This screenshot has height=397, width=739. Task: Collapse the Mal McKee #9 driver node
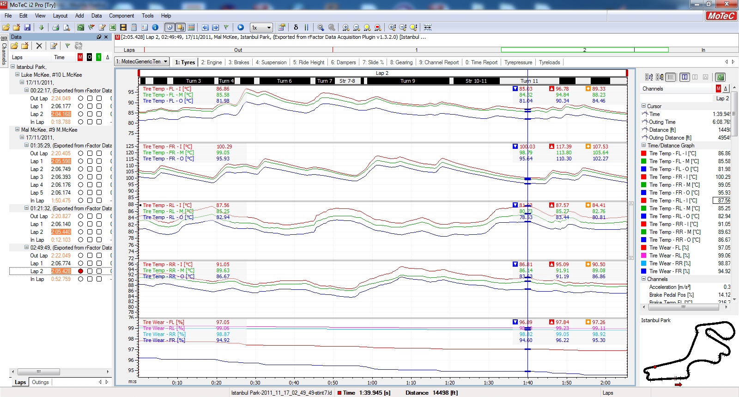[17, 129]
